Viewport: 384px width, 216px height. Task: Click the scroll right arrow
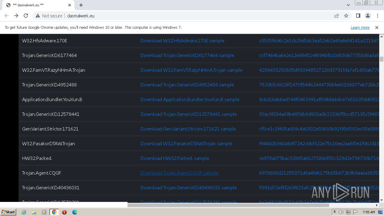point(377,205)
